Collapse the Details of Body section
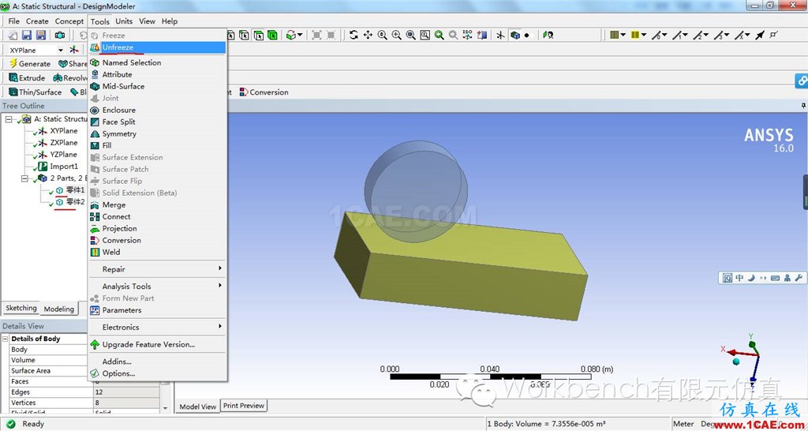This screenshot has height=431, width=808. click(6, 339)
